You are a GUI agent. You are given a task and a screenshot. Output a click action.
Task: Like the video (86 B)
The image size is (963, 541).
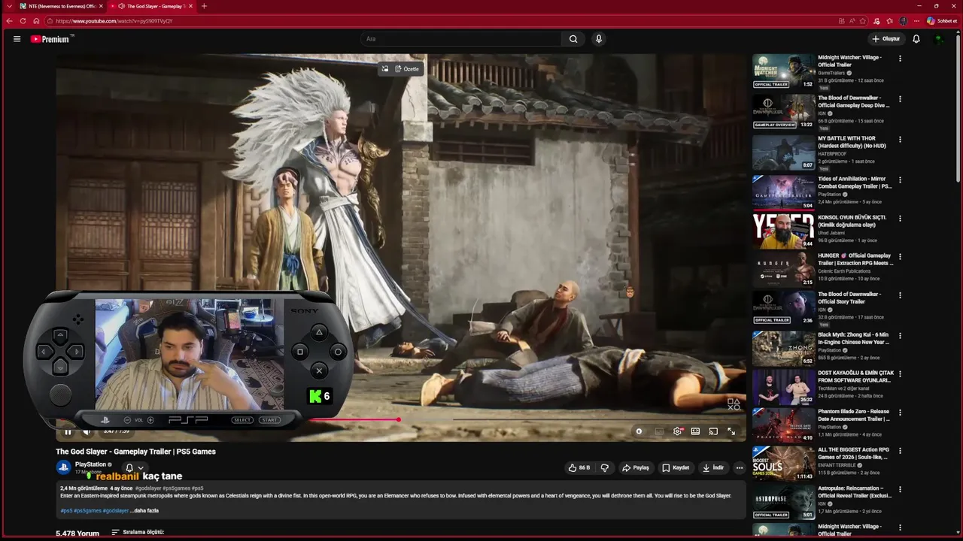579,467
